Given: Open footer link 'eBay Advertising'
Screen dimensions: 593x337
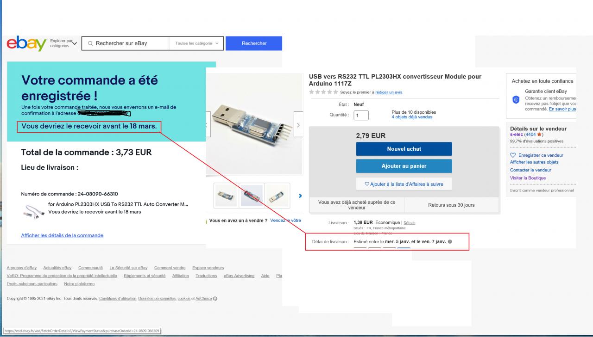Looking at the screenshot, I should 239,276.
